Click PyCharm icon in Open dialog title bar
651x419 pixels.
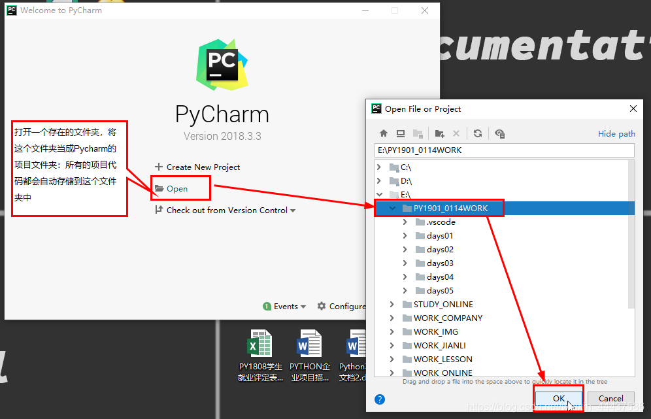click(376, 109)
